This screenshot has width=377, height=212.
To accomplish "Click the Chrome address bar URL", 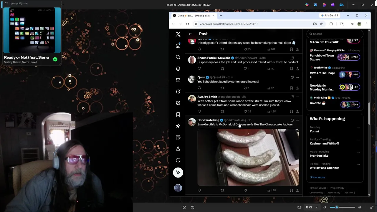I will click(229, 24).
